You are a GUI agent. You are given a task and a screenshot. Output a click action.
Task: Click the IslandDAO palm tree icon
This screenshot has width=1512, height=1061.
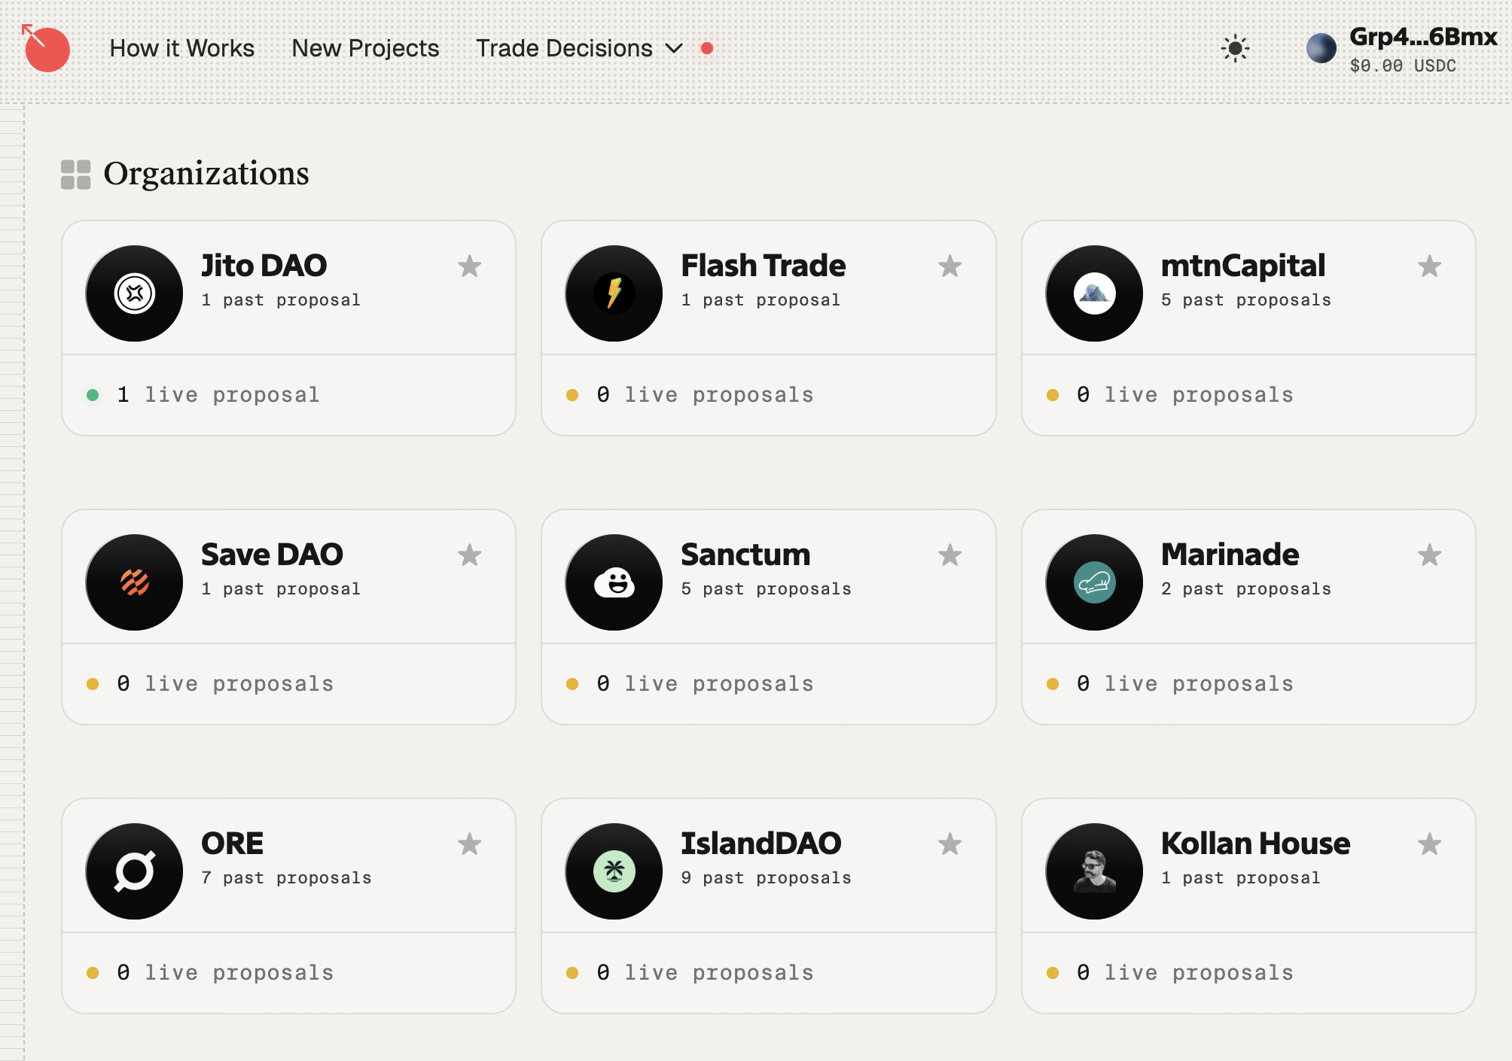point(613,871)
